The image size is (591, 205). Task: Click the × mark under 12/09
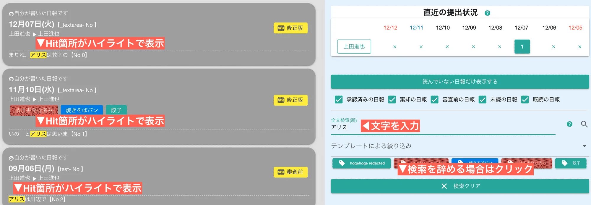coord(473,47)
